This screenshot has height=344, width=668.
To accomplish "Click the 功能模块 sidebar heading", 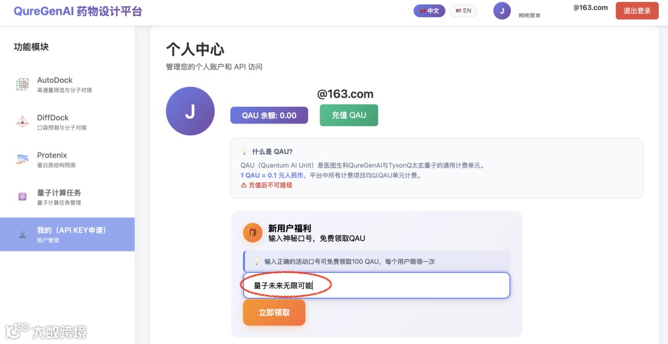I will point(31,47).
